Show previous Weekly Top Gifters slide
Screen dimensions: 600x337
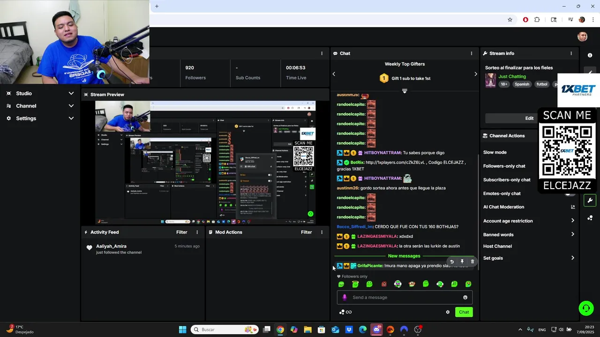click(334, 74)
